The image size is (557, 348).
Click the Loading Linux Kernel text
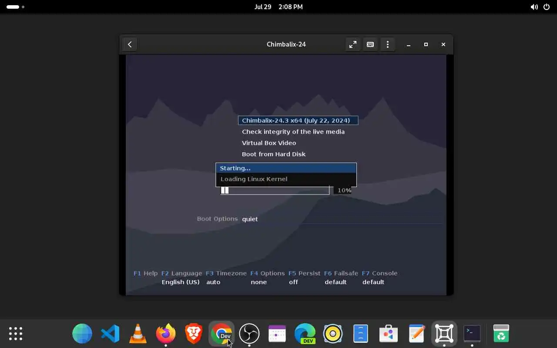(x=254, y=179)
